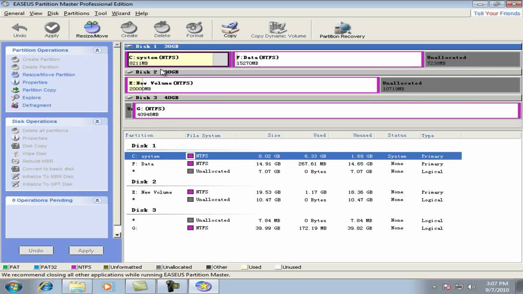The image size is (523, 294).
Task: Click the Apply checkmark toolbar icon
Action: coord(52,30)
